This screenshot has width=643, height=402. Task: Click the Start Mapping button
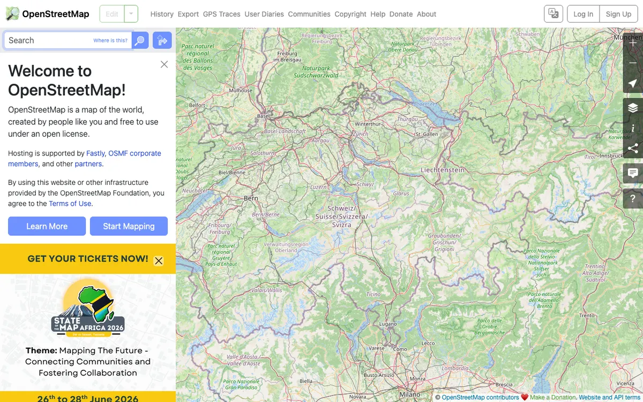(x=129, y=226)
